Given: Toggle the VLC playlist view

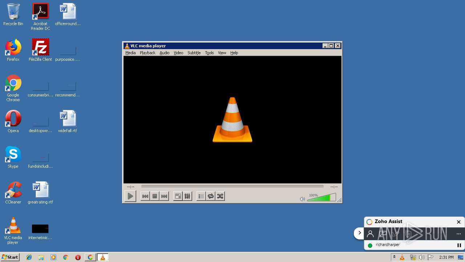Looking at the screenshot, I should 201,196.
